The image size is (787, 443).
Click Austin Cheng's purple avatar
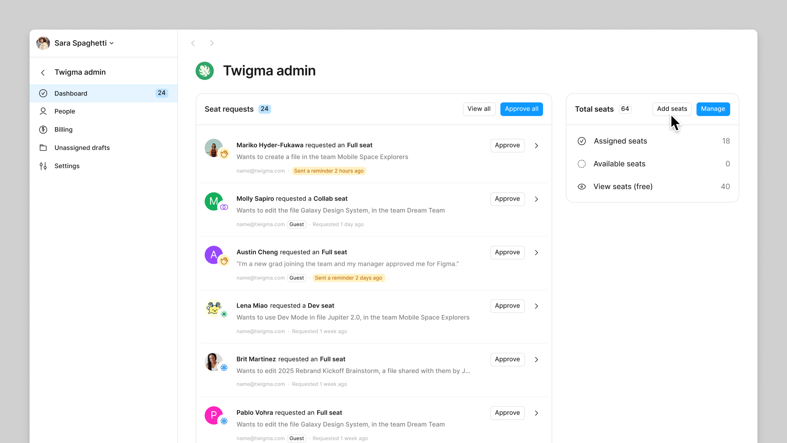214,255
